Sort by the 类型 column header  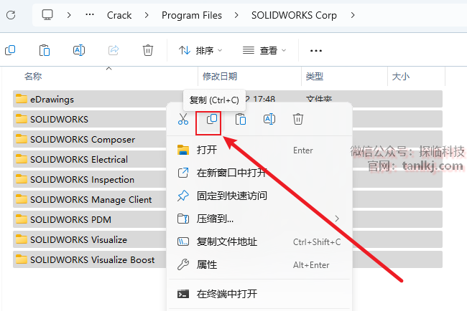[315, 77]
